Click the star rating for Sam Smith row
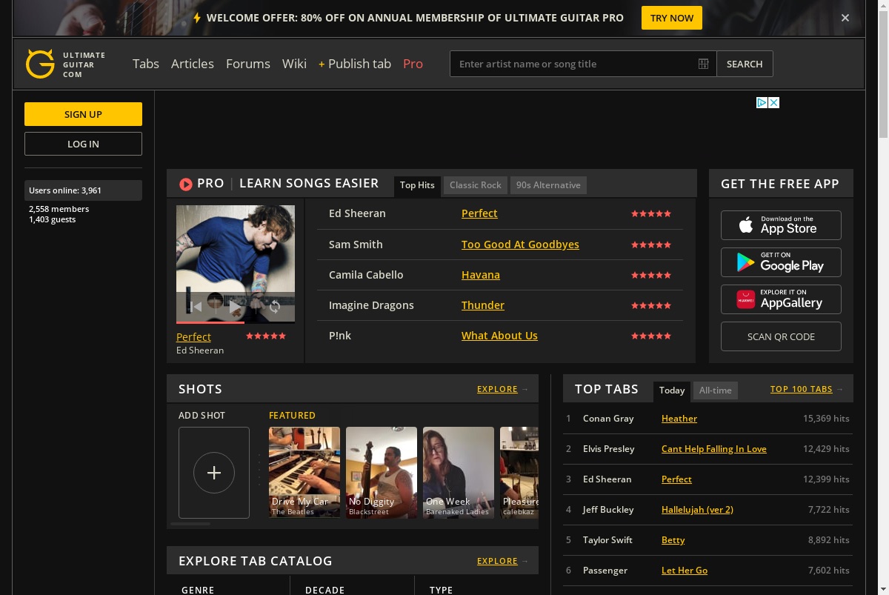Viewport: 889px width, 595px height. [x=651, y=245]
